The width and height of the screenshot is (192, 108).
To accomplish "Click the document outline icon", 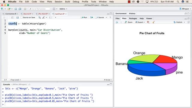I will 110,17.
